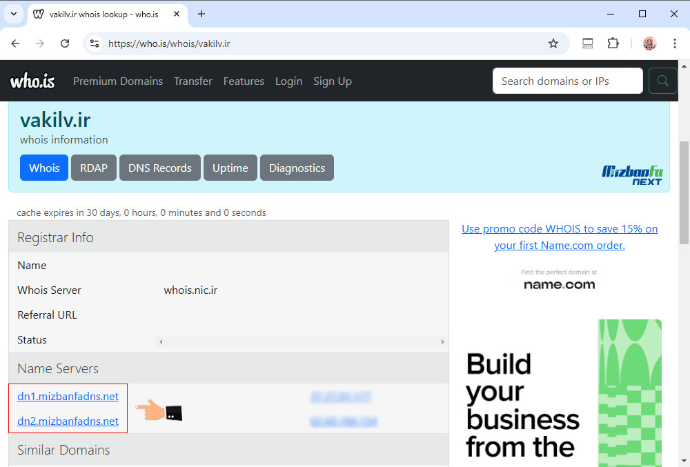Open the tab search dropdown arrow
The width and height of the screenshot is (690, 467).
pos(14,14)
